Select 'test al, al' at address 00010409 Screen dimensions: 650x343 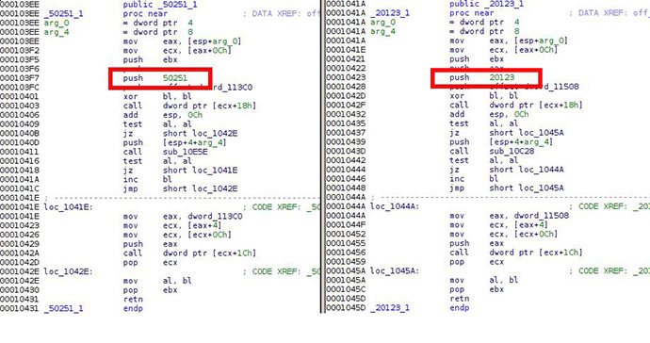[x=157, y=124]
